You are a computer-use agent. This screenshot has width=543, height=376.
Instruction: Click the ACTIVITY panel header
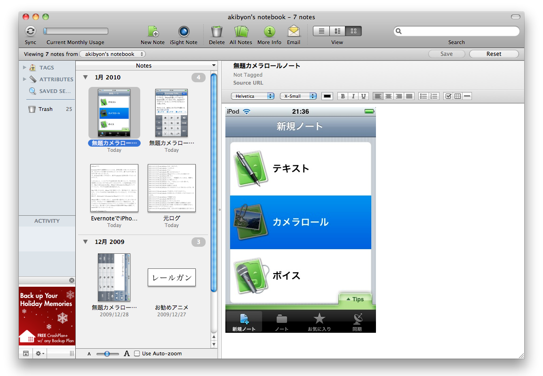pyautogui.click(x=47, y=221)
